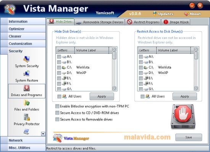Viewport: 210px width, 152px height.
Task: Click the Save button
Action: coord(189,137)
